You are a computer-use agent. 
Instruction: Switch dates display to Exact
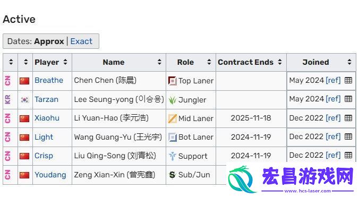click(x=81, y=41)
